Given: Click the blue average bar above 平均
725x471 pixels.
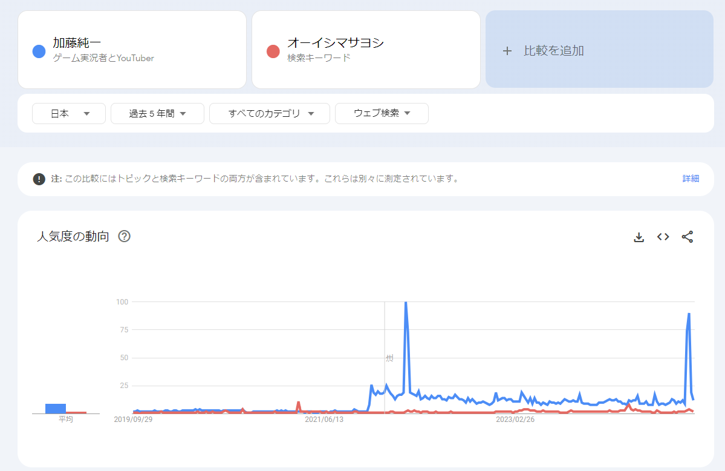Looking at the screenshot, I should (56, 408).
